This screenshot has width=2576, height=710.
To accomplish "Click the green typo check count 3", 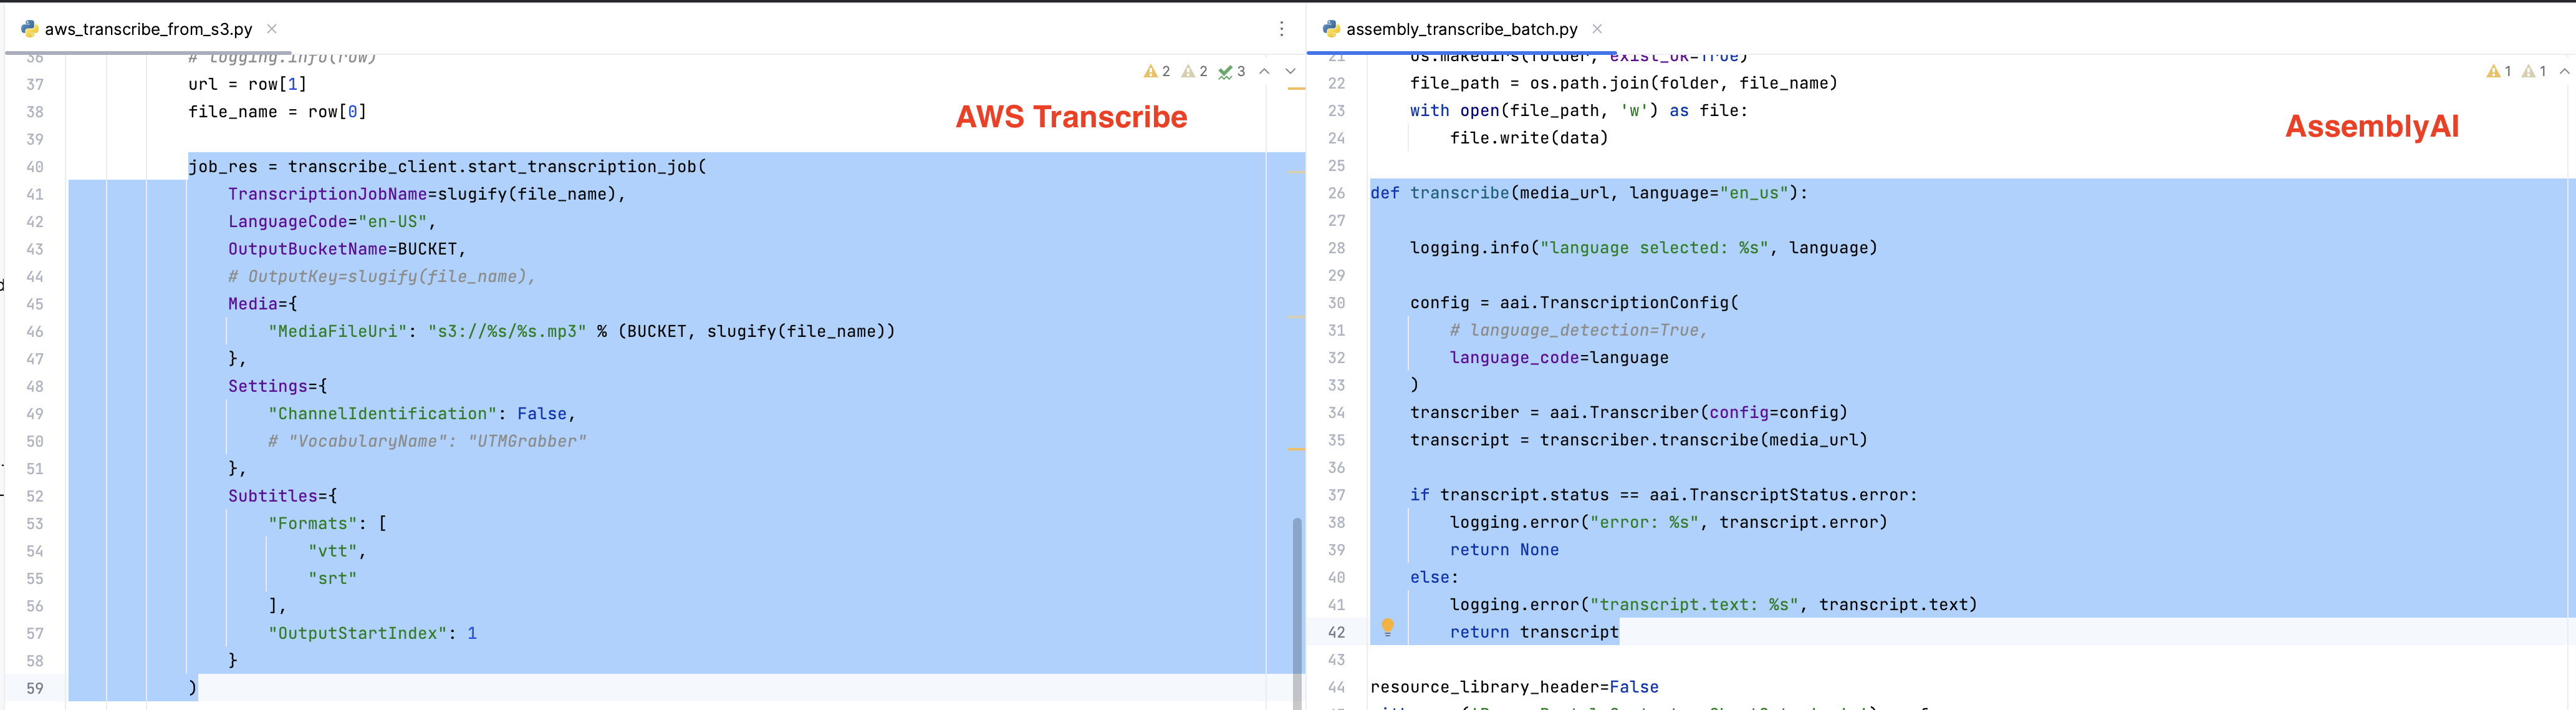I will (x=1231, y=71).
